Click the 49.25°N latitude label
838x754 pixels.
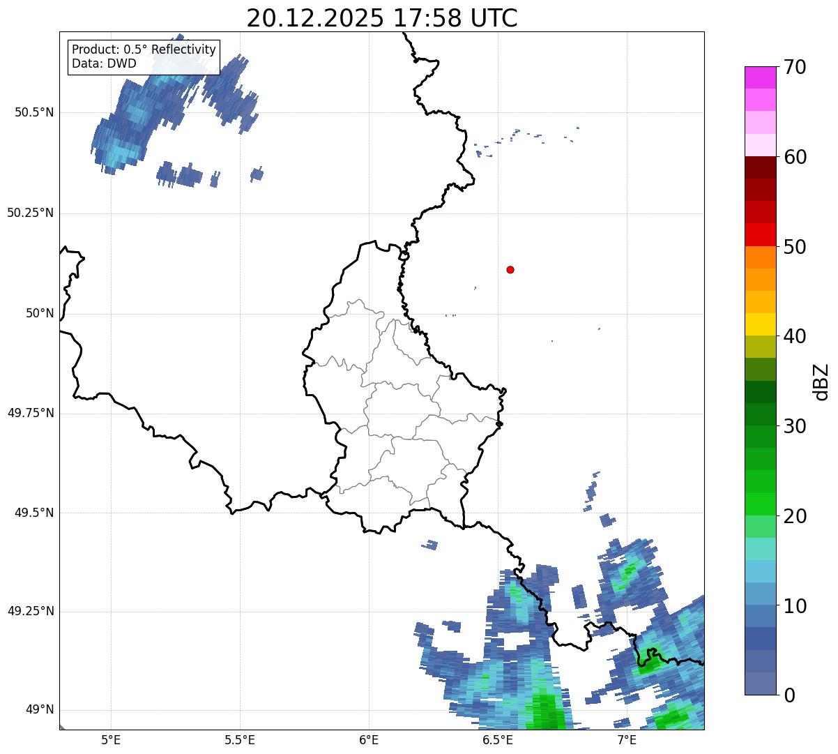(30, 611)
